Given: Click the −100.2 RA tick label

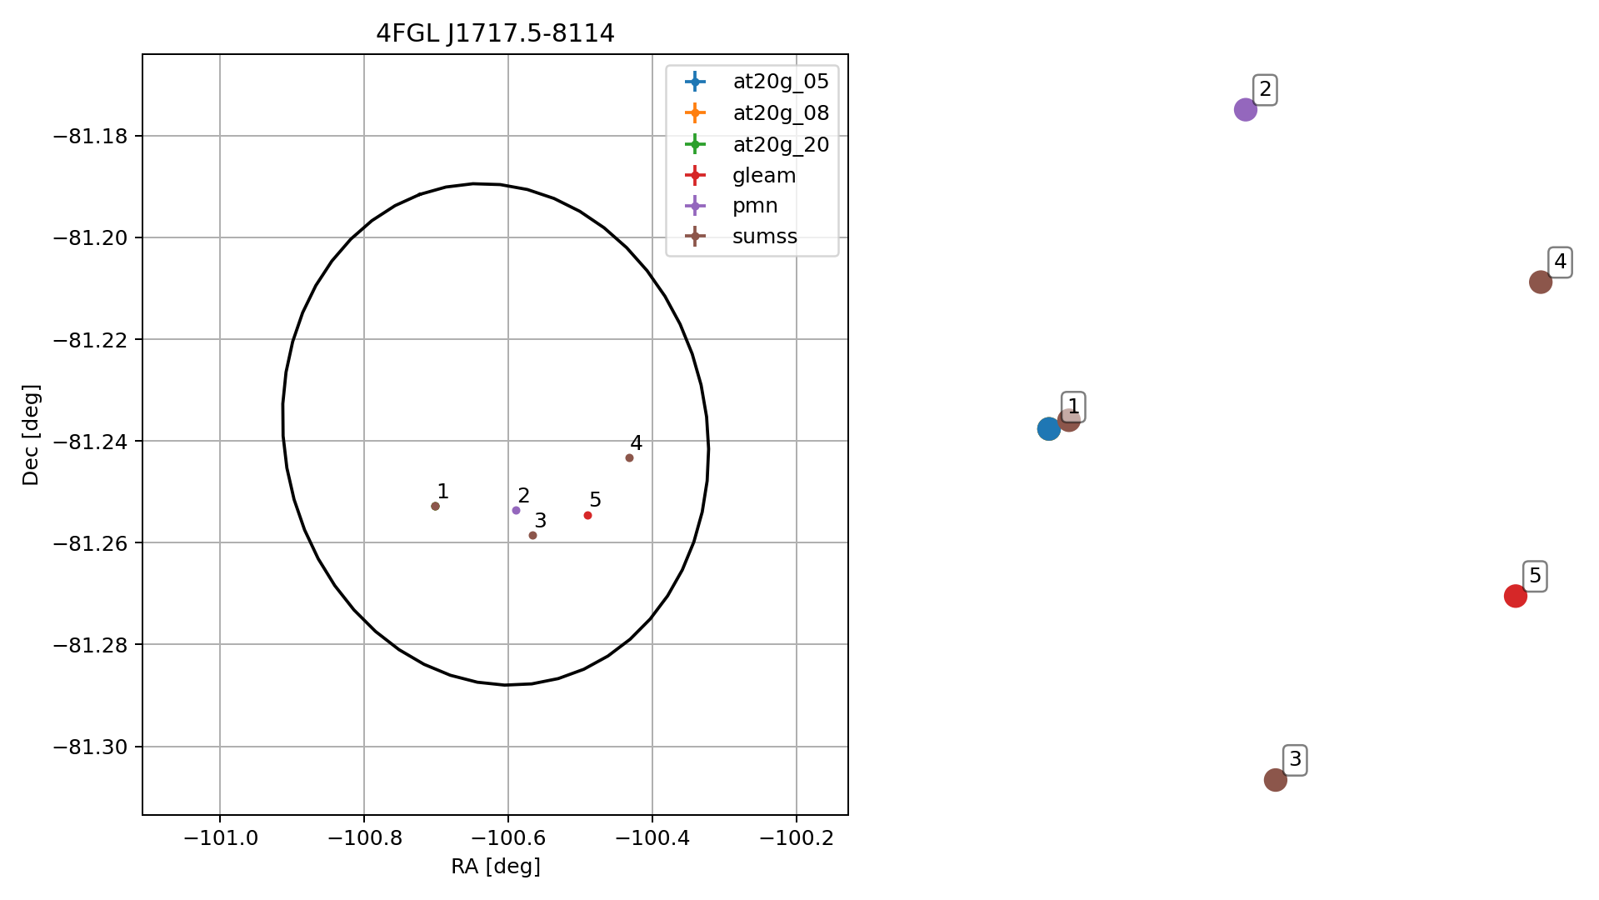Looking at the screenshot, I should pyautogui.click(x=796, y=837).
